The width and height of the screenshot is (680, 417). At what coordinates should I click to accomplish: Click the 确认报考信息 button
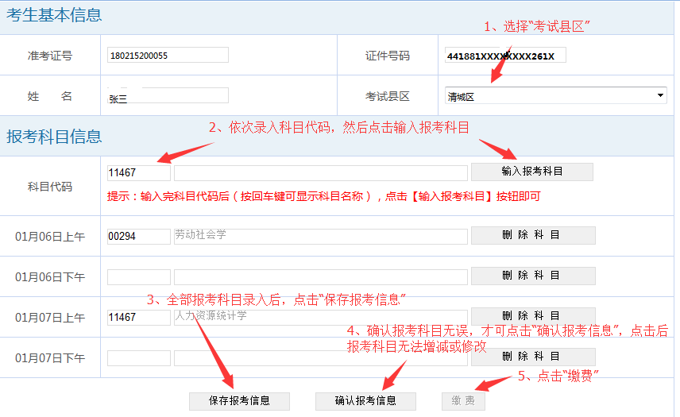pyautogui.click(x=365, y=401)
